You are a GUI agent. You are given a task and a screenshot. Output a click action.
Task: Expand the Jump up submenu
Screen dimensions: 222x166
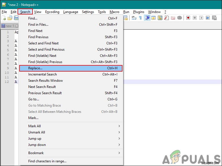(x=71, y=139)
